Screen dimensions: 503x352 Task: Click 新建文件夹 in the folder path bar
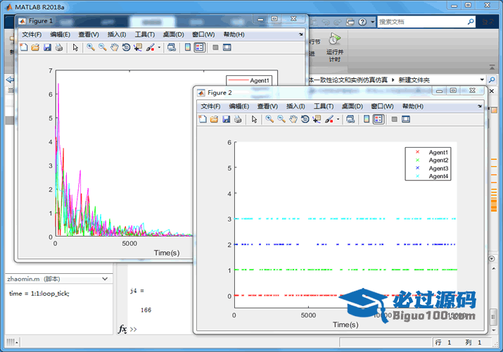click(414, 80)
